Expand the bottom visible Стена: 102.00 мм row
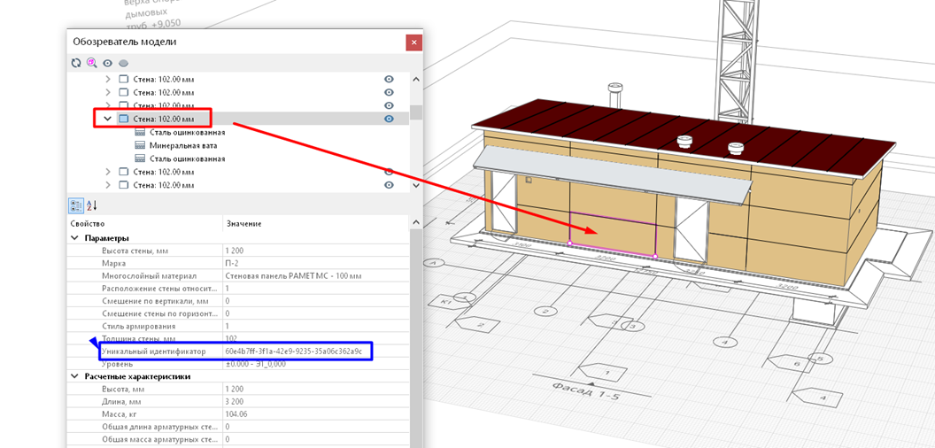The image size is (935, 448). pyautogui.click(x=107, y=185)
